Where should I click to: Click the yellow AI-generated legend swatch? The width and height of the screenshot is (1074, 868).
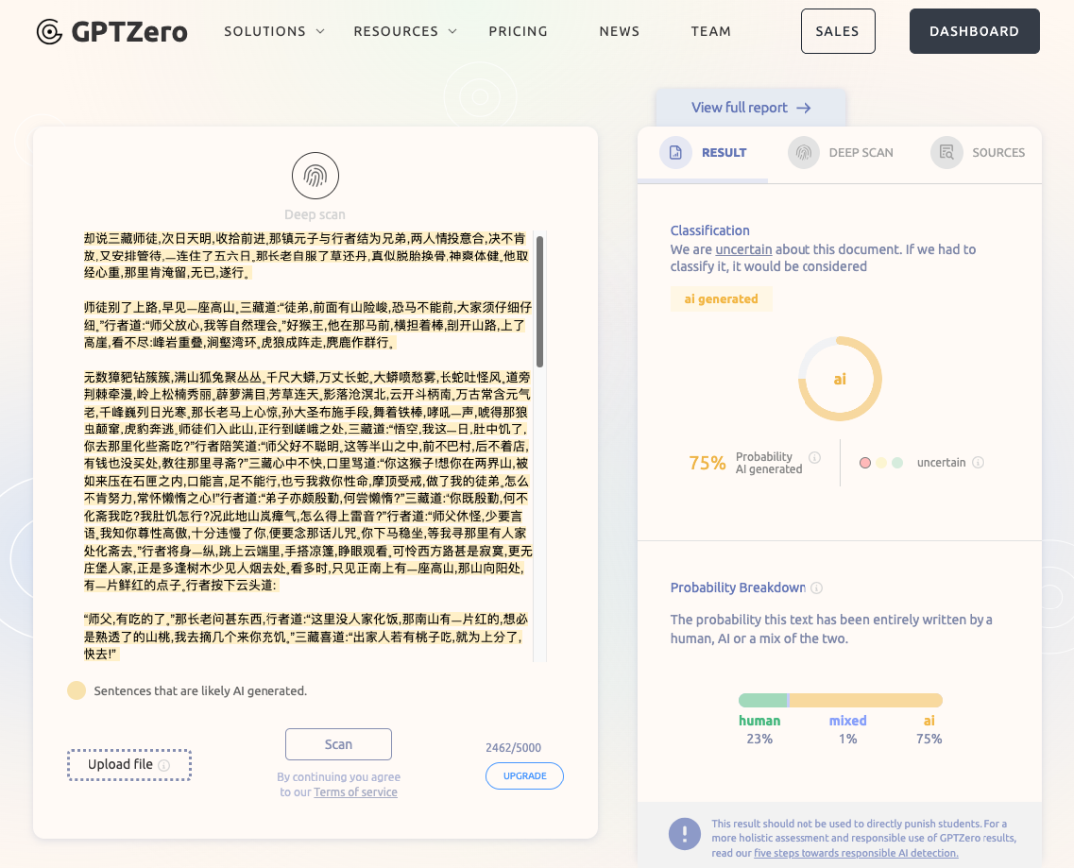click(76, 691)
